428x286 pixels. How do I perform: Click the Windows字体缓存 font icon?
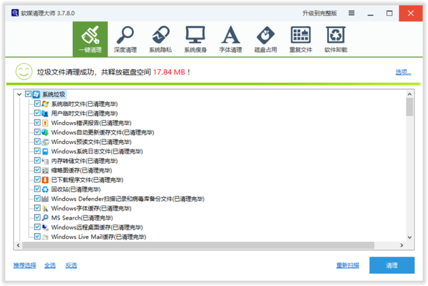(x=45, y=208)
